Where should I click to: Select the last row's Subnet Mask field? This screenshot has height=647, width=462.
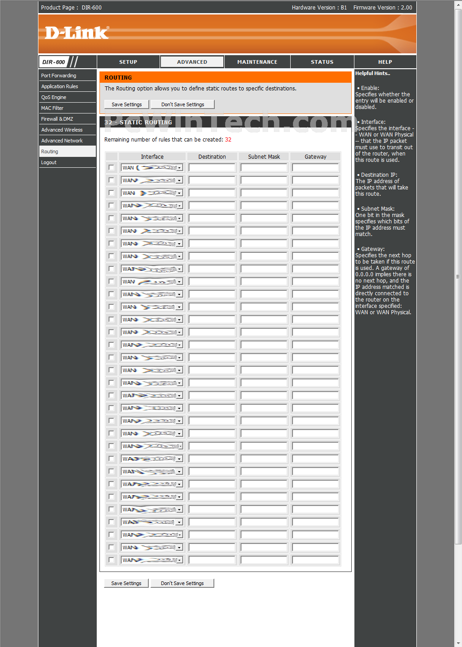click(264, 560)
